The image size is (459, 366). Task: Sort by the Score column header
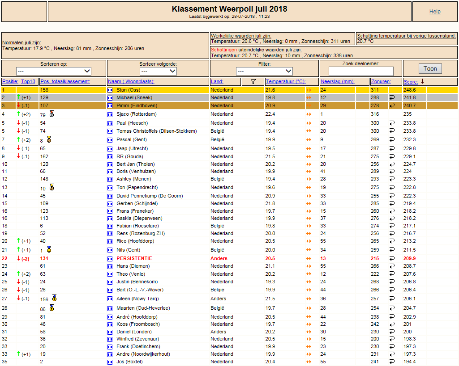click(x=411, y=82)
